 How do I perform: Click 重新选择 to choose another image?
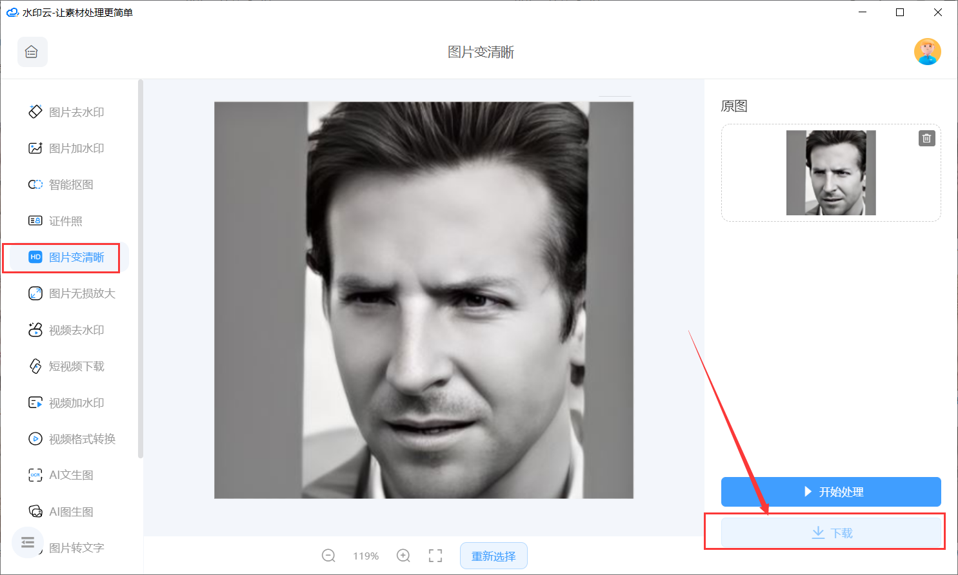(494, 556)
